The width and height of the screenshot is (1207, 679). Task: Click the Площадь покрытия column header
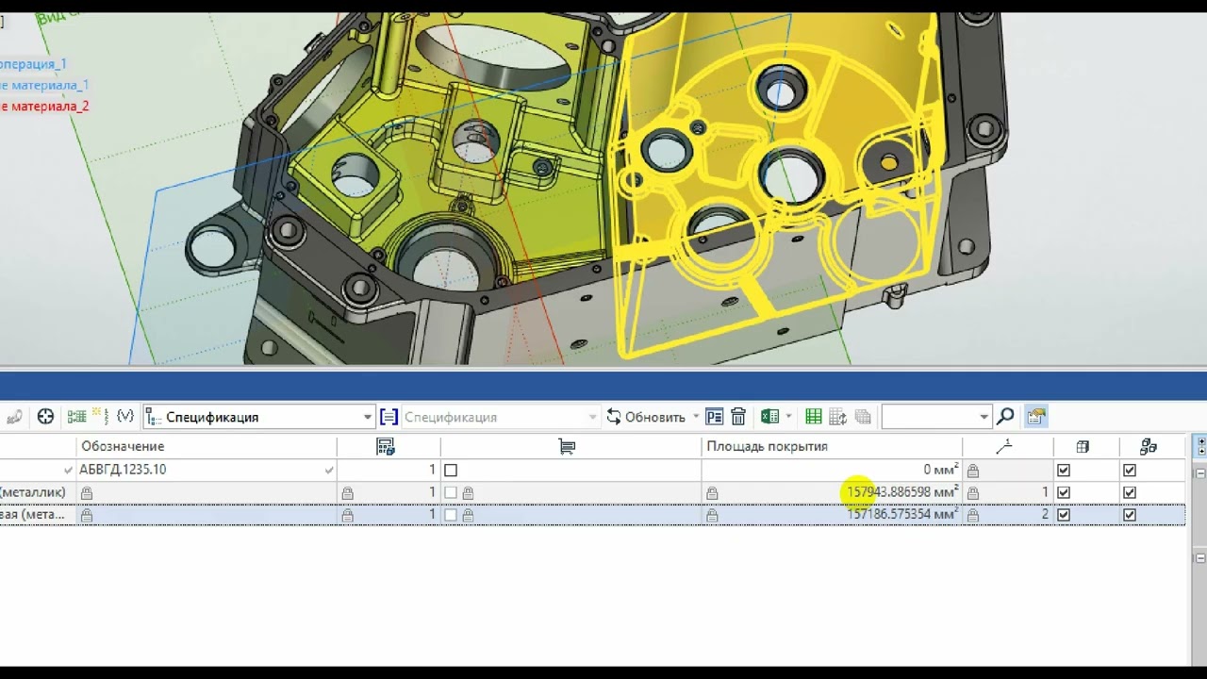[x=832, y=446]
